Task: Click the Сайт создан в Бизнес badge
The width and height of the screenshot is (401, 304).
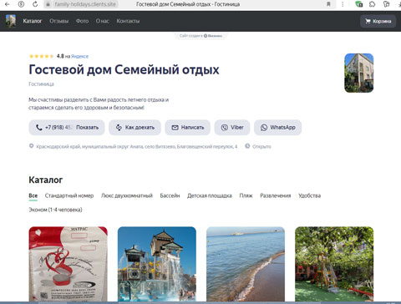Action: pyautogui.click(x=200, y=36)
